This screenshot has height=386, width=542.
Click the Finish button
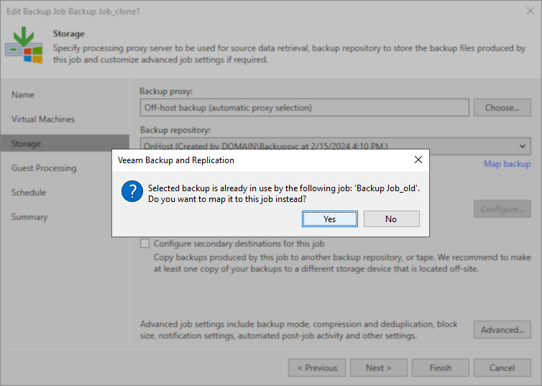pos(441,368)
